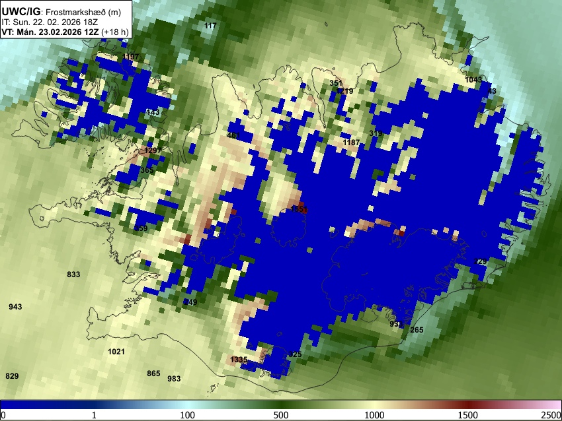Click the map value 1219
562x421 pixels.
point(345,91)
